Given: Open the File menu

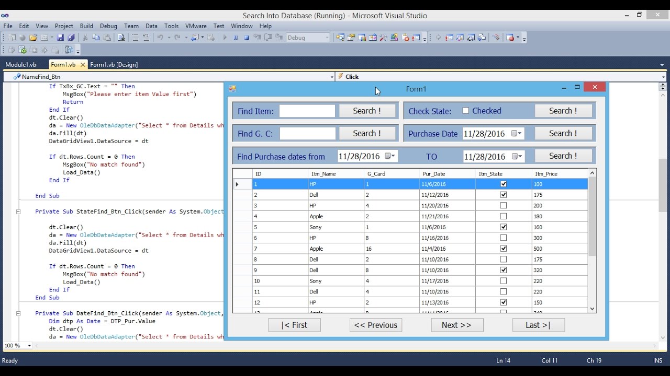Looking at the screenshot, I should click(x=8, y=26).
